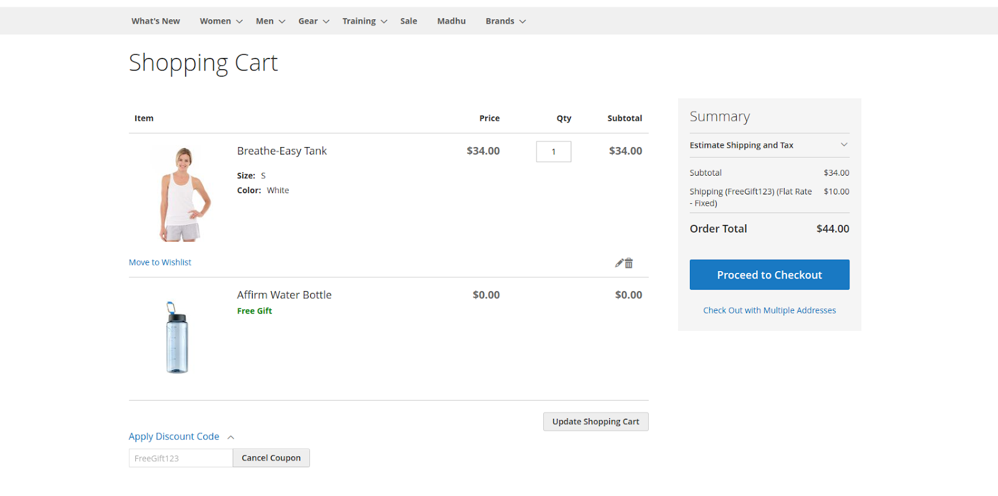
Task: Cancel the applied FreeGift123 coupon
Action: click(x=271, y=458)
